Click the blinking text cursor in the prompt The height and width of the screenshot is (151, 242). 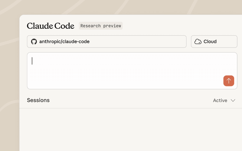[x=32, y=61]
